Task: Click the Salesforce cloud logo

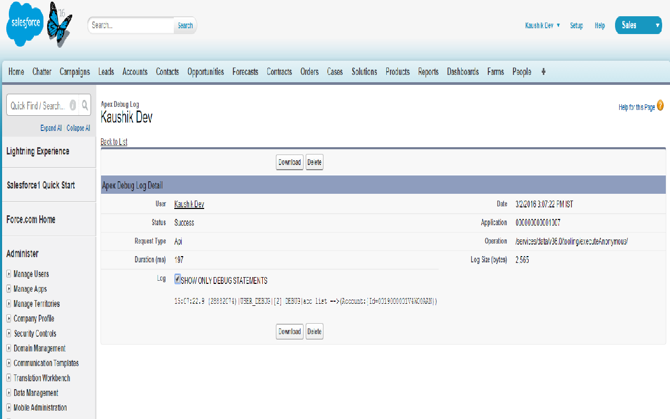Action: 26,24
